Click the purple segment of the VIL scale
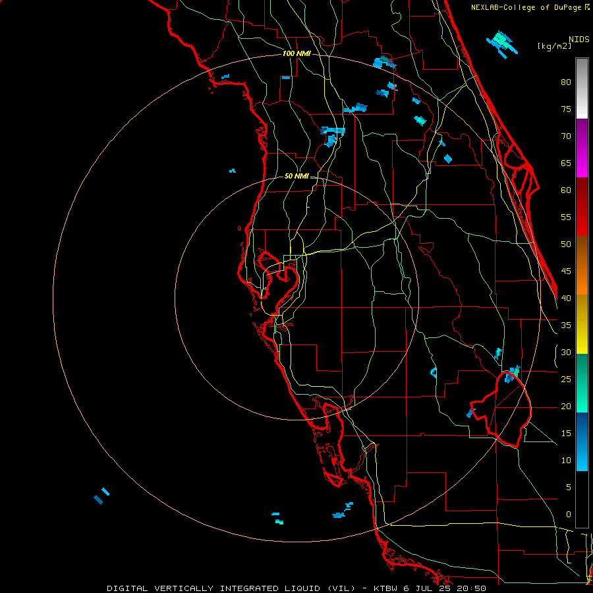593x593 pixels. [582, 148]
